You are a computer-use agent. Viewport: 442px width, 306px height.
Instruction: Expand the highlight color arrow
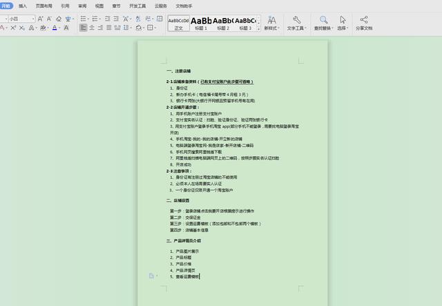[x=48, y=28]
